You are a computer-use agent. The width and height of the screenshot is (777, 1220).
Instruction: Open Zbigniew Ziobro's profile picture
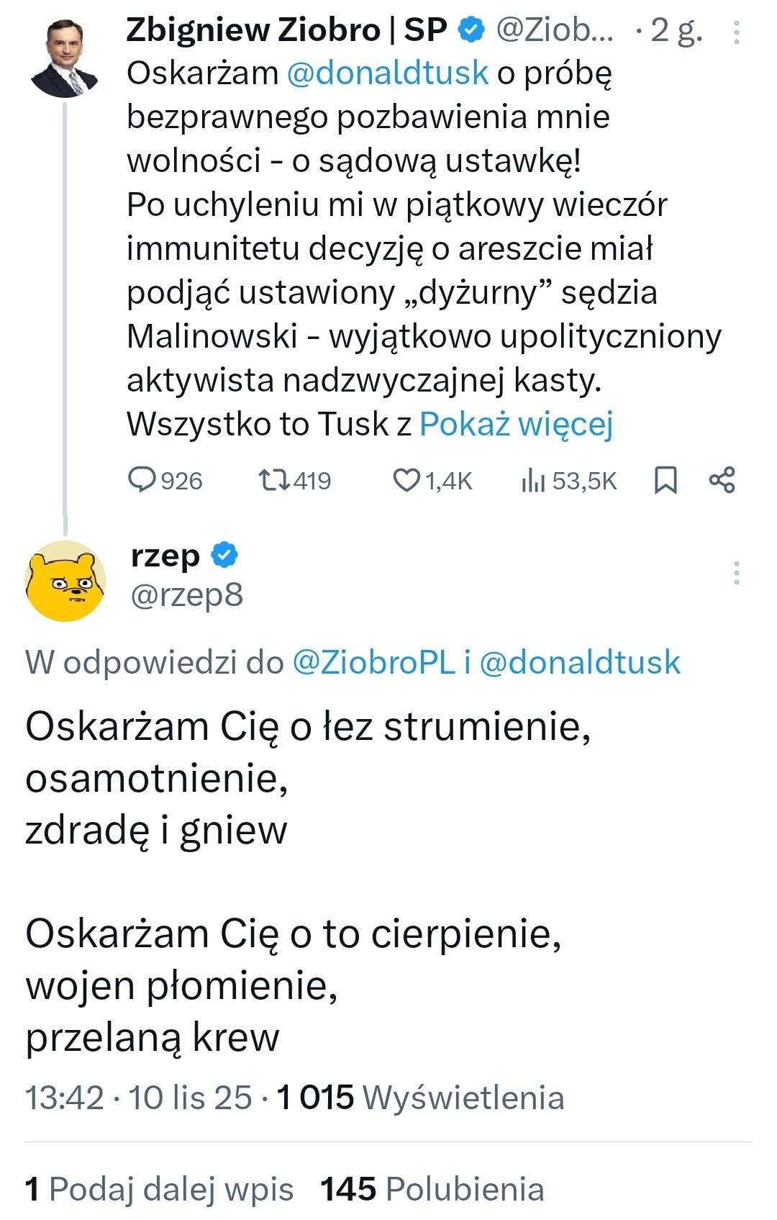pos(64,58)
